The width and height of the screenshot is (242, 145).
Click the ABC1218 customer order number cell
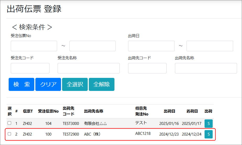(x=143, y=134)
